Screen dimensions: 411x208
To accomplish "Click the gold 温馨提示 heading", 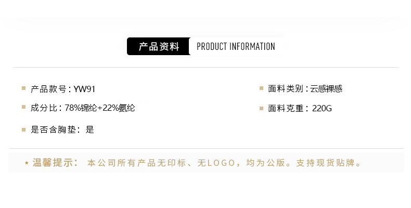I will (x=55, y=163).
